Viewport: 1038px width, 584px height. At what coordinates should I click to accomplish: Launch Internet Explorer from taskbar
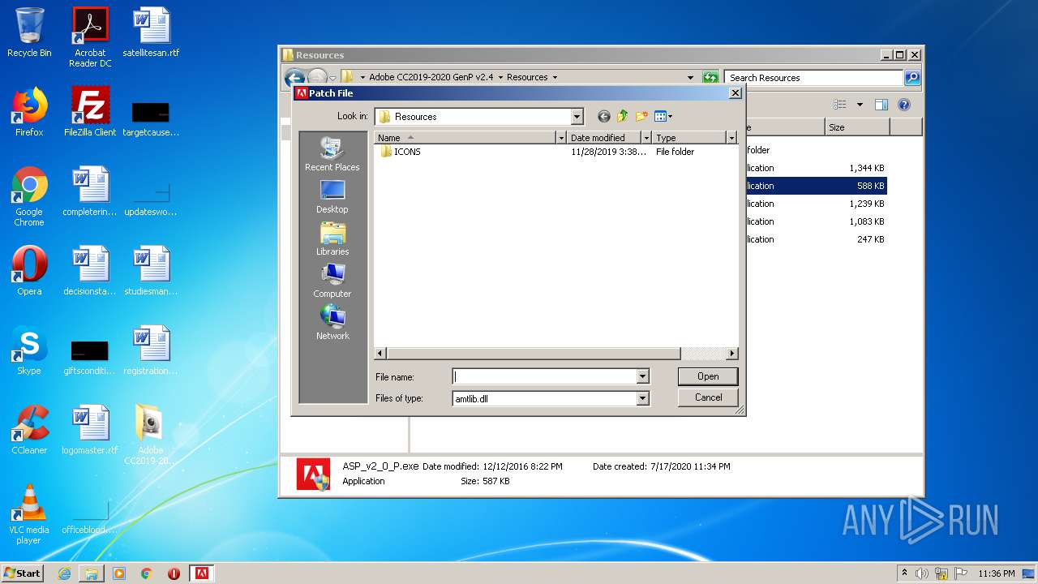[64, 573]
